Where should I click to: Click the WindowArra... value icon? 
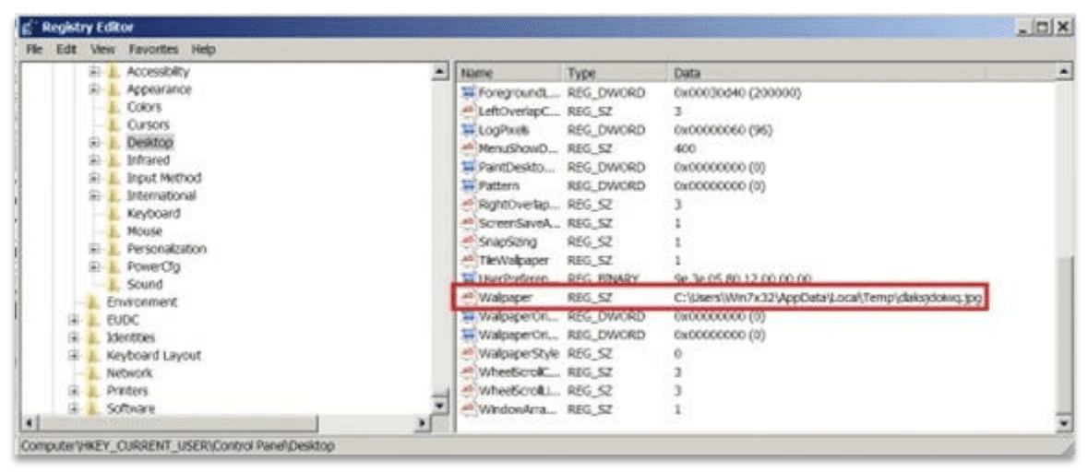tap(469, 409)
